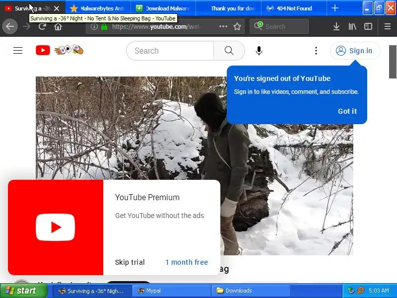Submit search with the magnifier button
This screenshot has width=397, height=298.
(229, 51)
